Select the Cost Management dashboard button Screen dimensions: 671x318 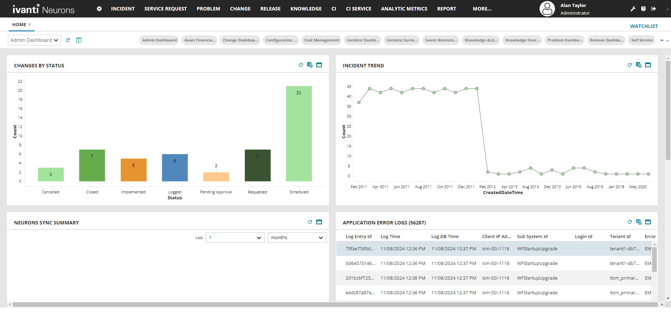pos(322,40)
